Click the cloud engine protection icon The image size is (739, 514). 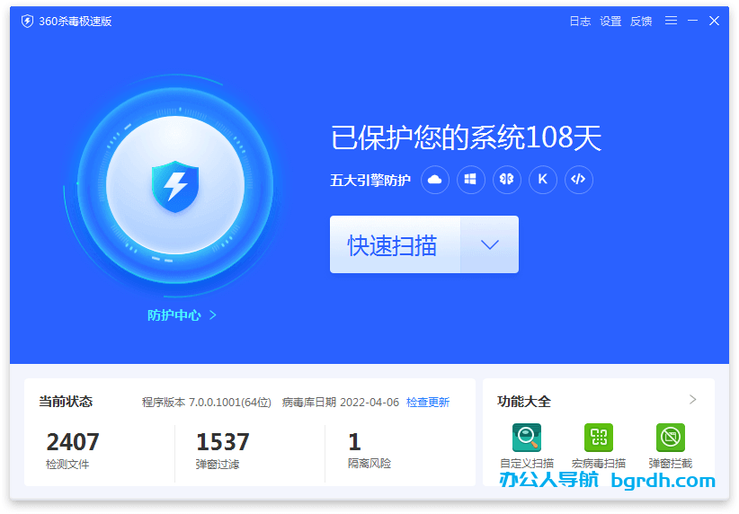434,180
